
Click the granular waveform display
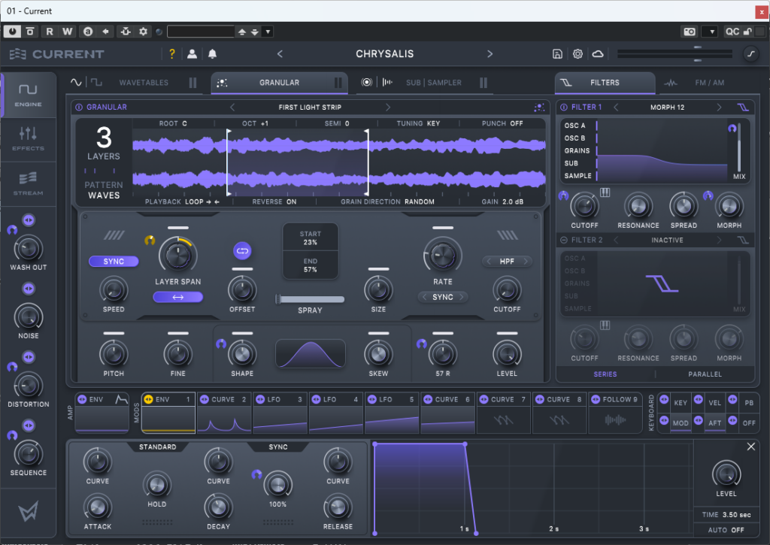pyautogui.click(x=338, y=162)
